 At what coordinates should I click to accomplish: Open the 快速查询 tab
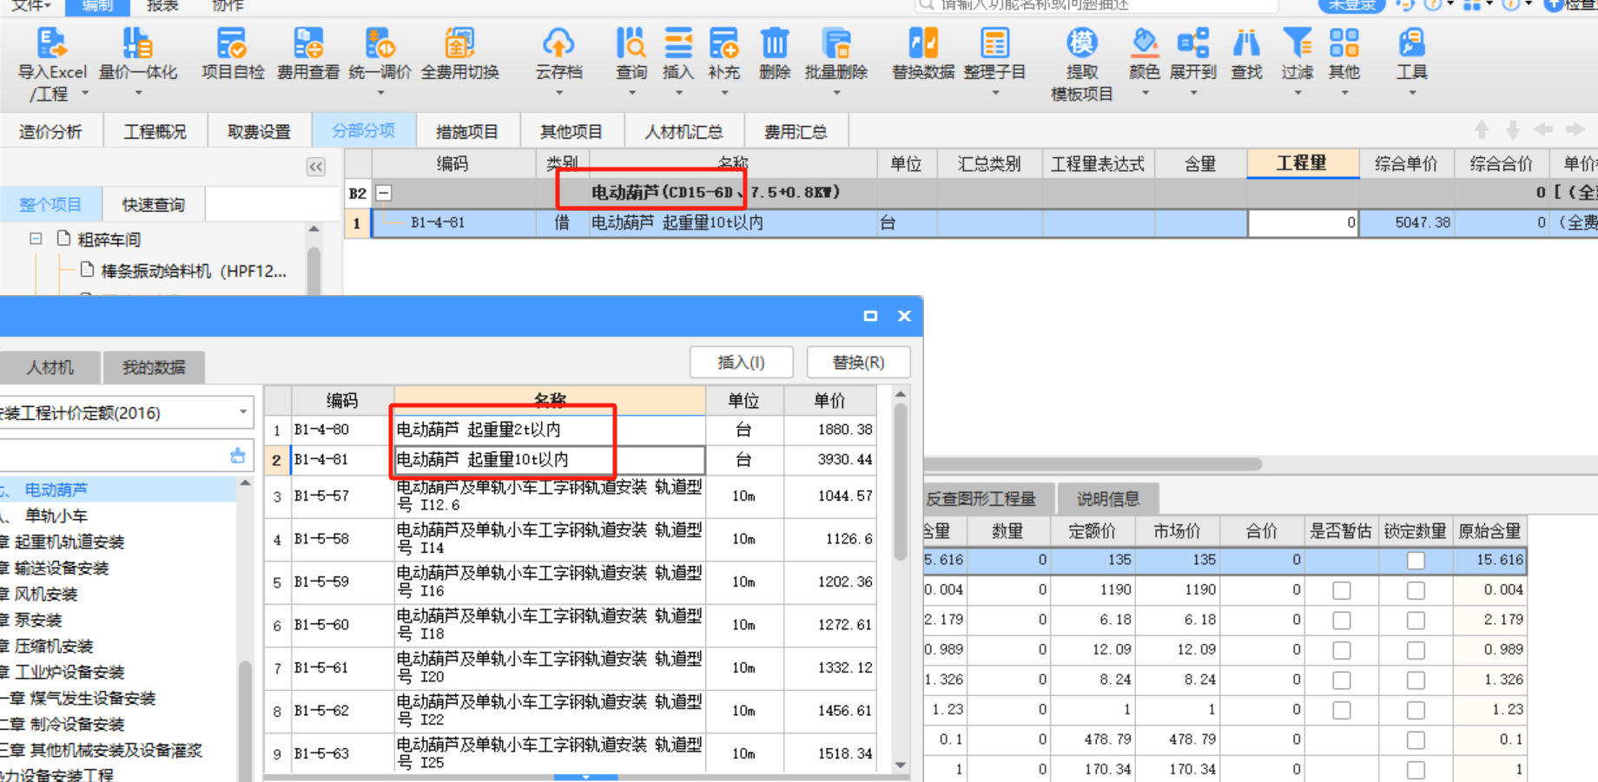point(154,205)
